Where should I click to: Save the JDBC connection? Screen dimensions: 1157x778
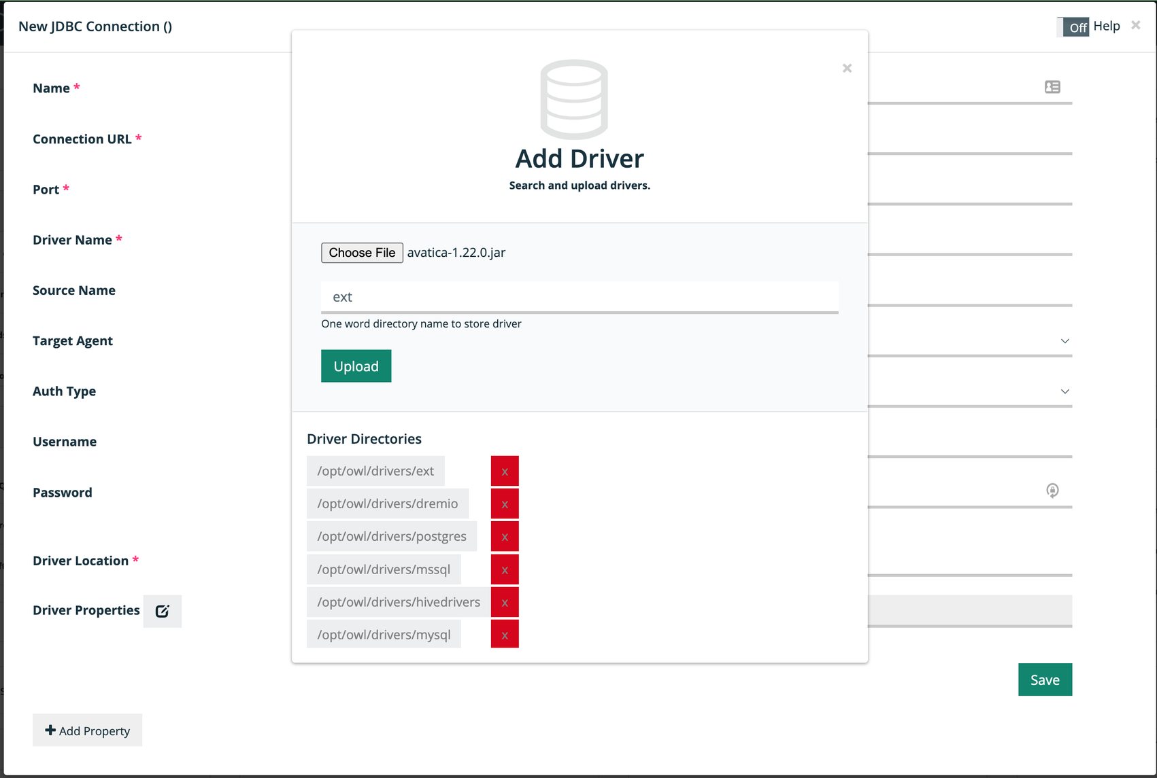[1045, 679]
